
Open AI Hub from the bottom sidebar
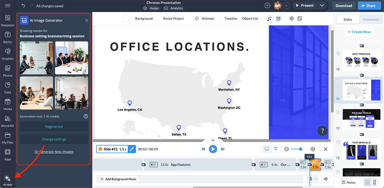coord(7,180)
